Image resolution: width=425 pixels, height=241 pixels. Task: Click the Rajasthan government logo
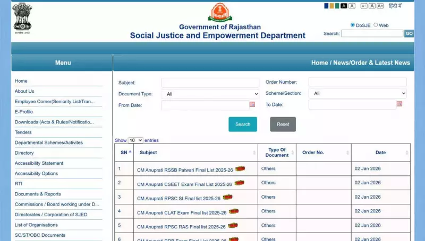[x=220, y=12]
